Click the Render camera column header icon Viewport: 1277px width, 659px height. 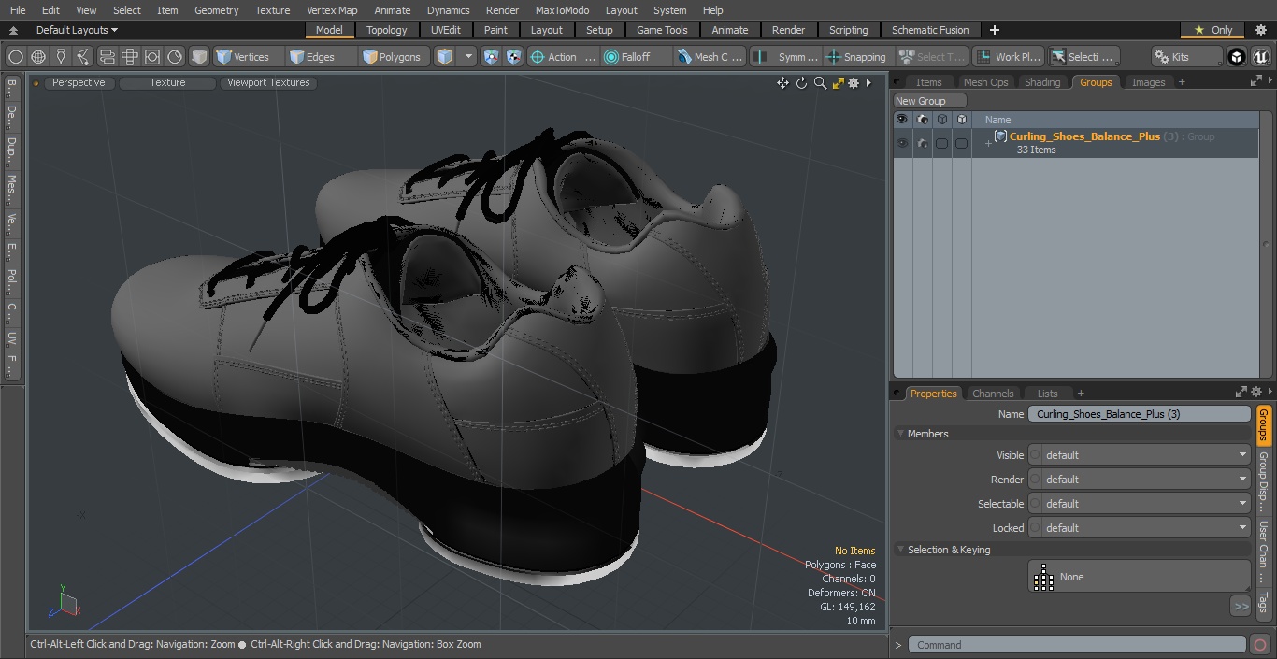pyautogui.click(x=923, y=120)
